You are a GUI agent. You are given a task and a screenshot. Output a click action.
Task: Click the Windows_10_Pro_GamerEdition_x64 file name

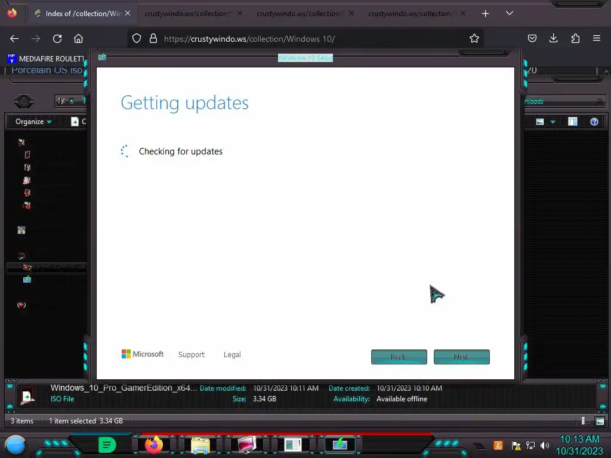[124, 388]
